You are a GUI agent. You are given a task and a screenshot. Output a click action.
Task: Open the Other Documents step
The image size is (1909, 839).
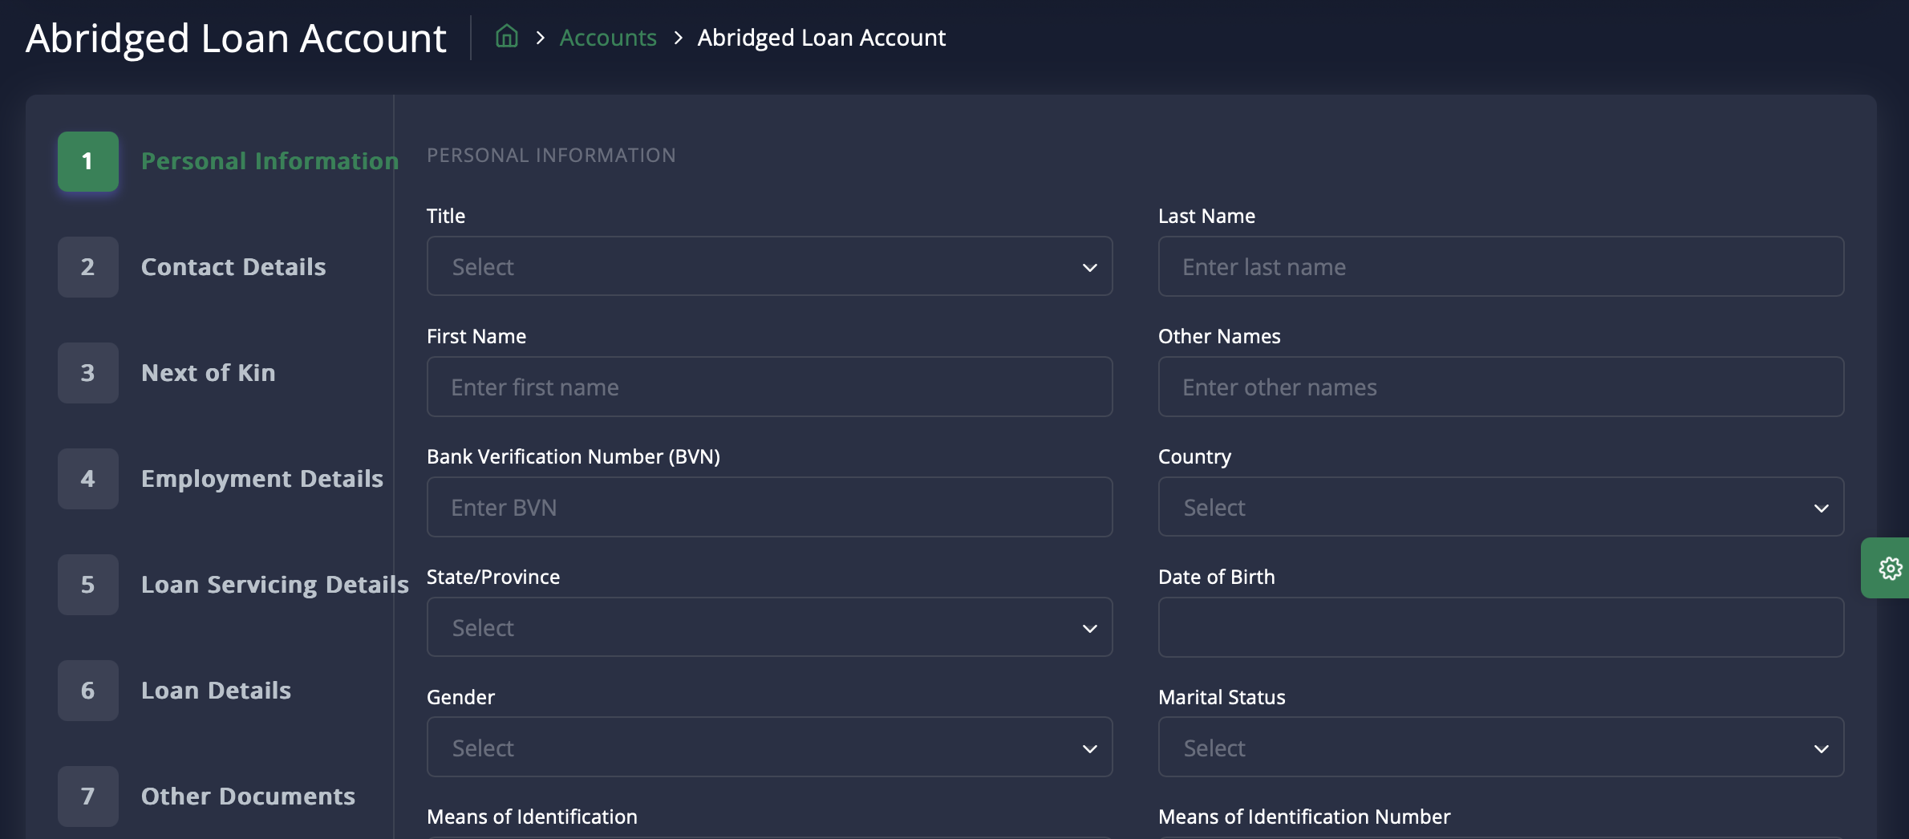point(248,796)
